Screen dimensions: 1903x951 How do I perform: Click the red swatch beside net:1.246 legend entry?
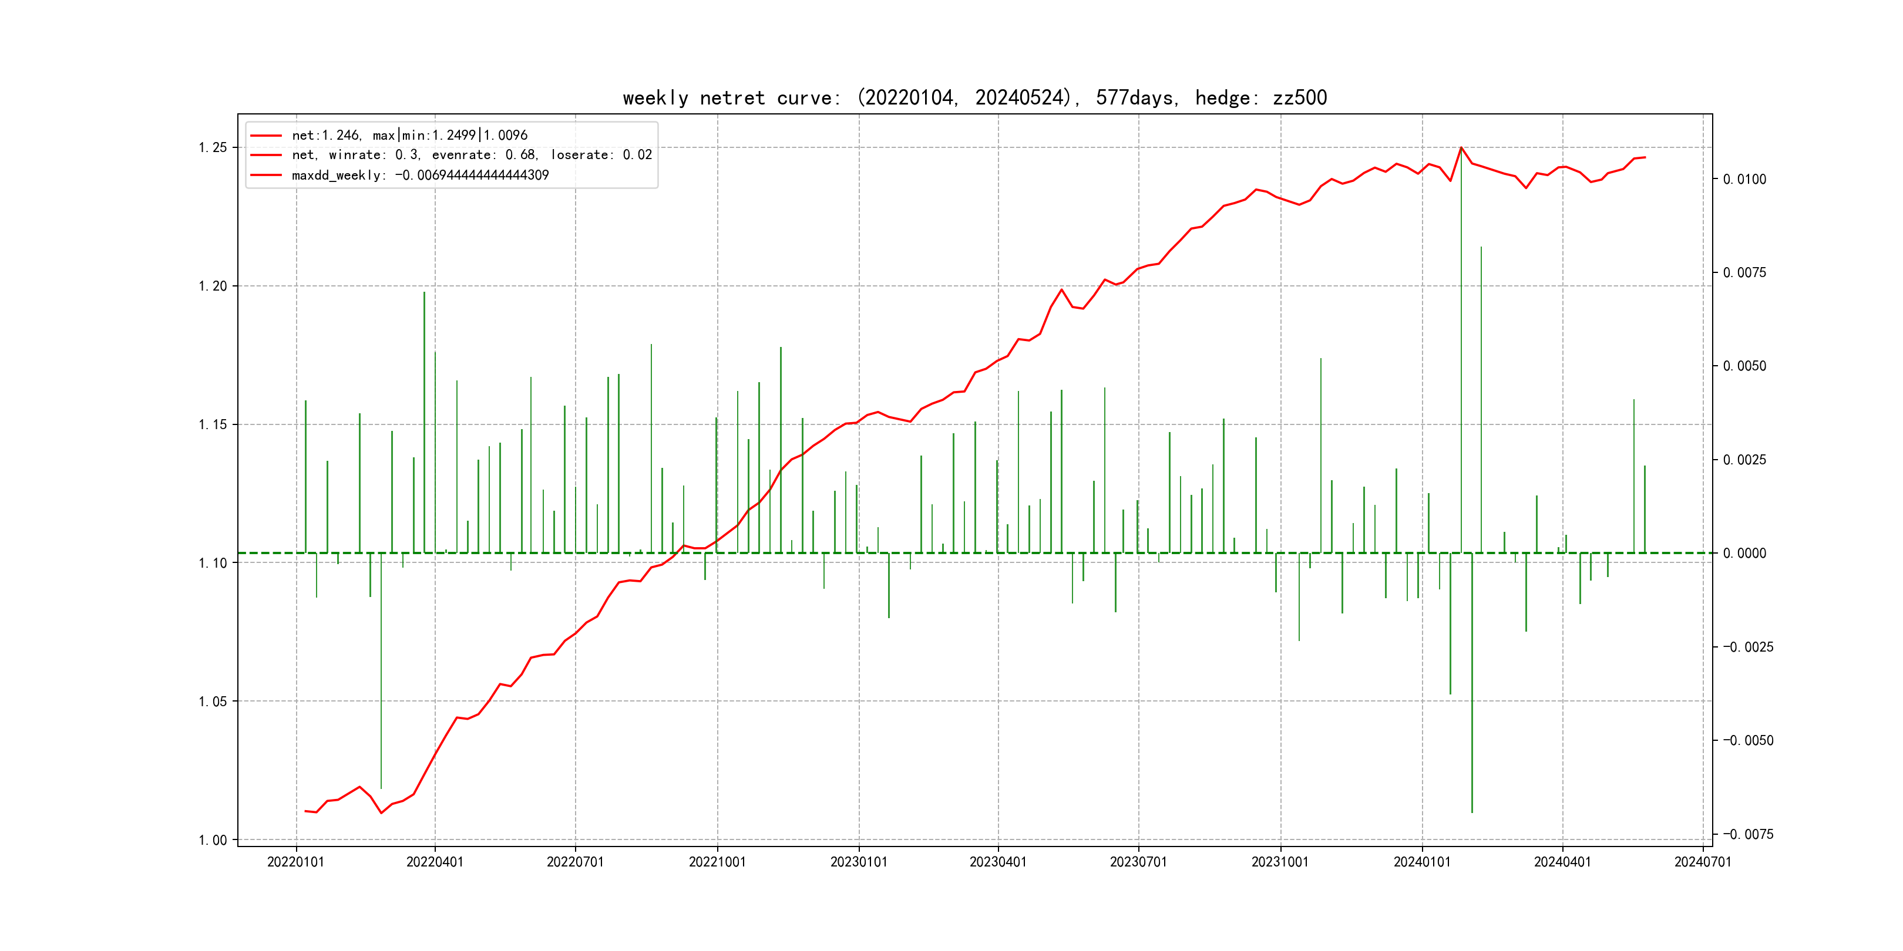266,135
